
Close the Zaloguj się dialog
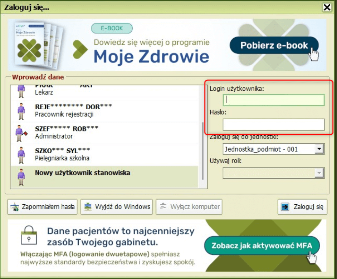tap(327, 7)
